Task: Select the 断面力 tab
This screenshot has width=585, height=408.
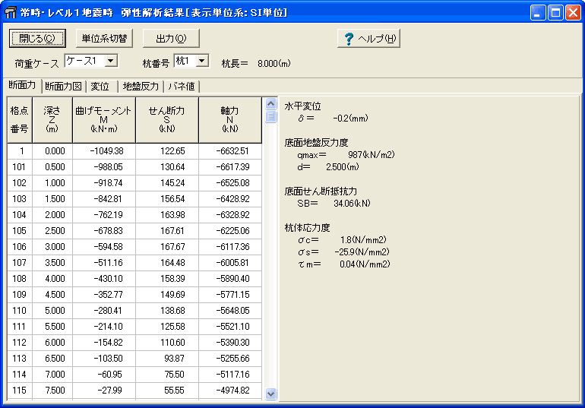Action: [x=22, y=85]
